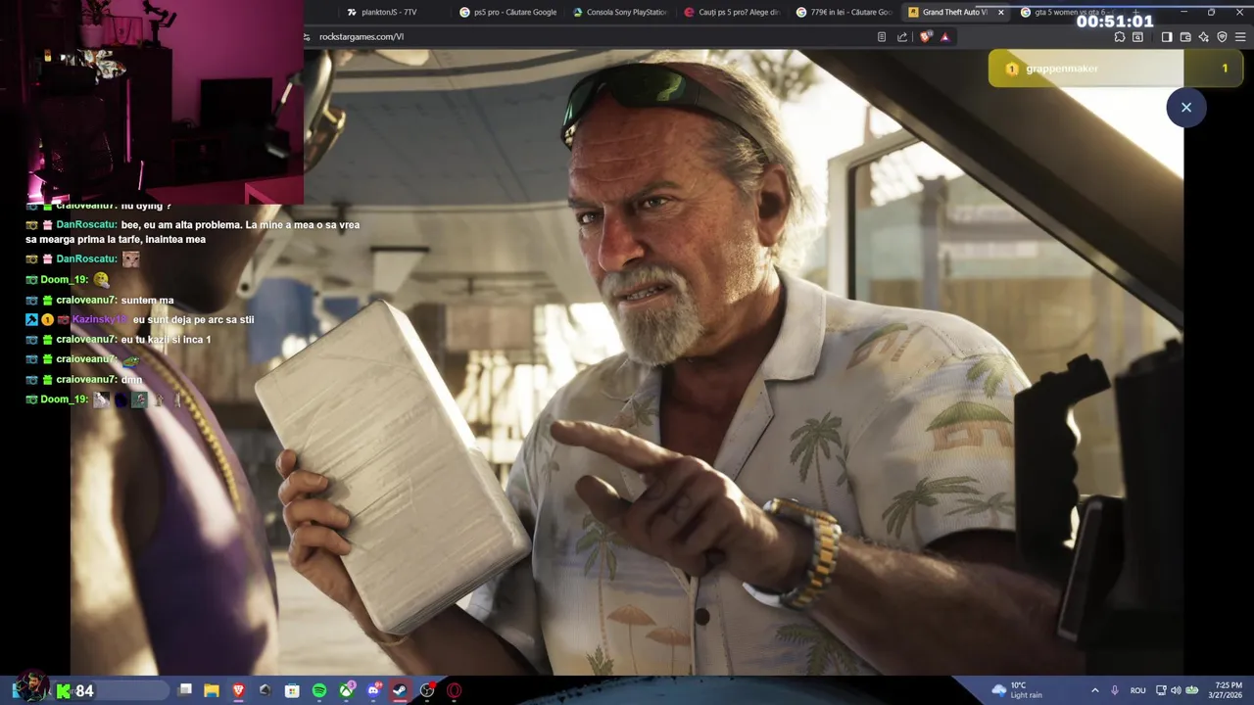The image size is (1254, 705).
Task: Share this page via address bar icon
Action: [x=902, y=37]
